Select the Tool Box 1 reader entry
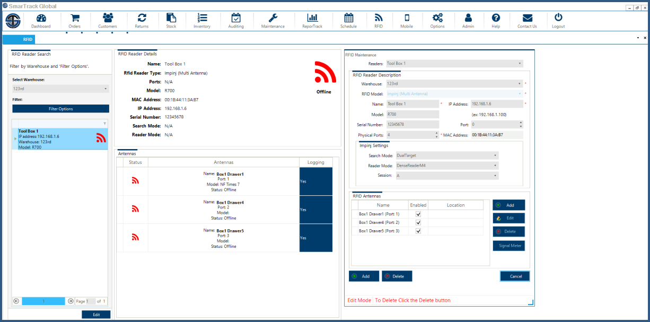 coord(60,139)
